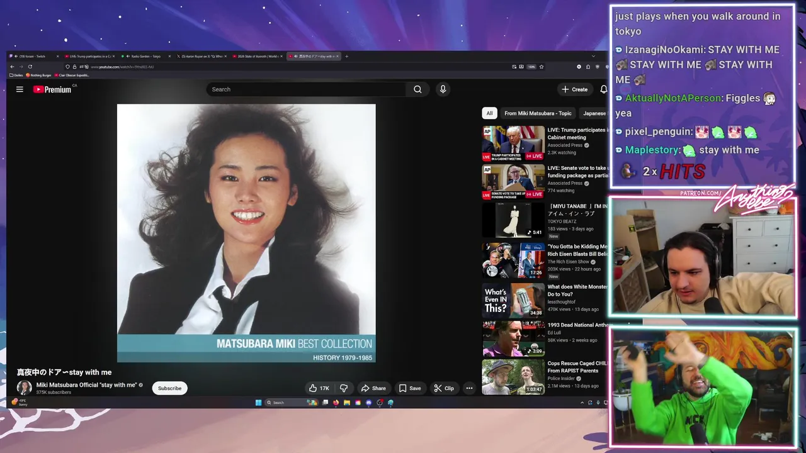Expand the system tray hidden icons chevron
Viewport: 806px width, 453px height.
coord(582,403)
